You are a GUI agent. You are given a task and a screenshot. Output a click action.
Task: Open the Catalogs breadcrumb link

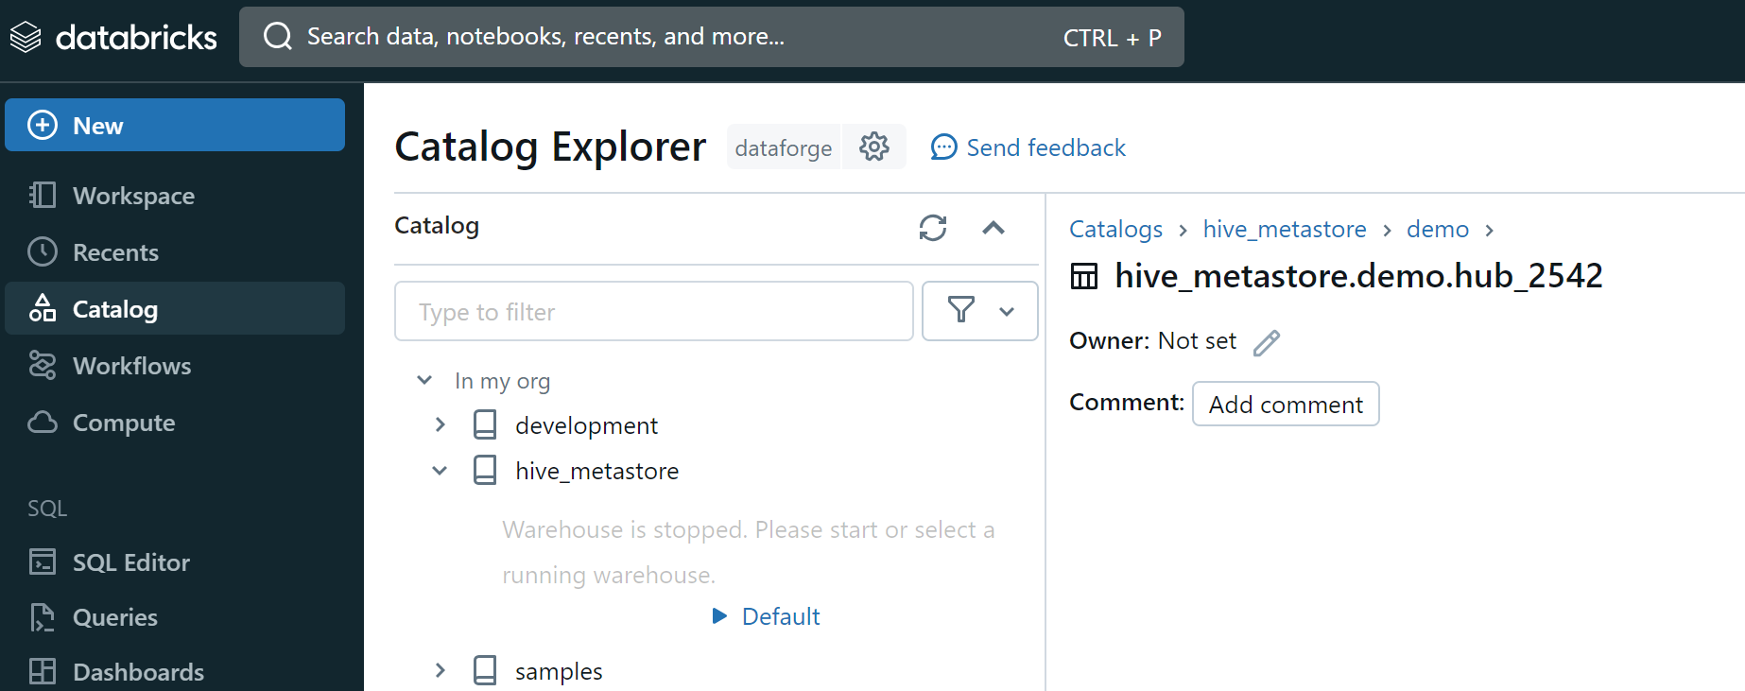1115,229
